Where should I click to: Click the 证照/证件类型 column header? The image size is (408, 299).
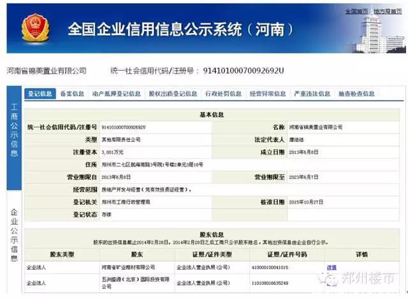212,254
